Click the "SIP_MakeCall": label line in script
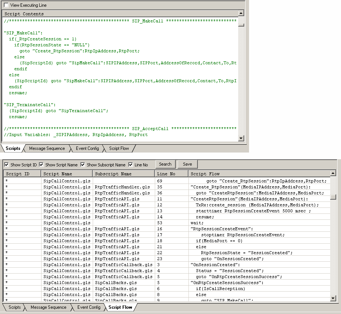 (x=23, y=33)
